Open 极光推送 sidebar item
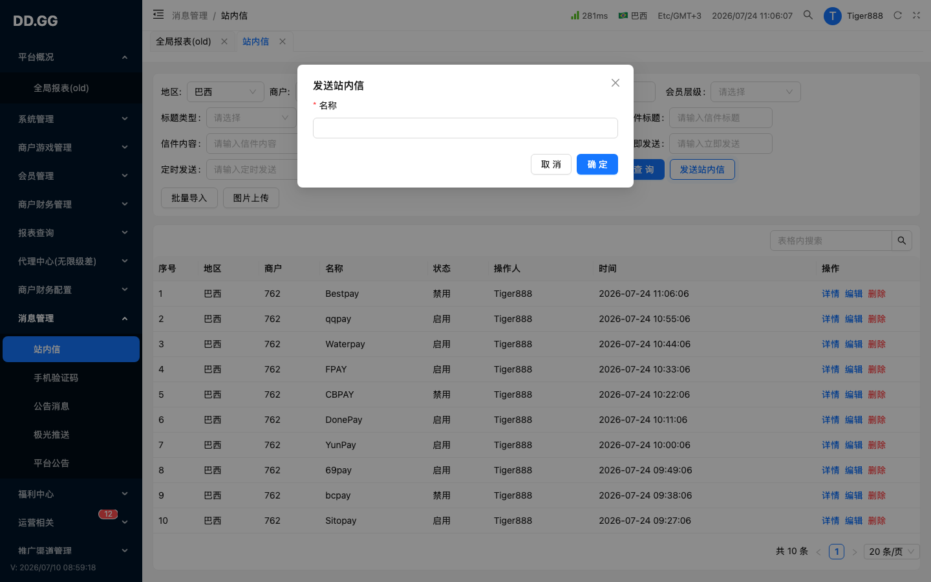 (71, 435)
